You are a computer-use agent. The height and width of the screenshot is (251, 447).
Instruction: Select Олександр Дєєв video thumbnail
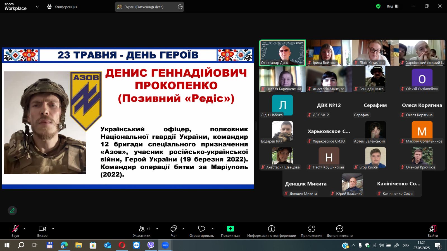[x=282, y=53]
